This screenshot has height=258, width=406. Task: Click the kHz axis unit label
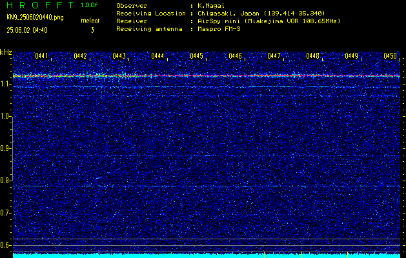point(6,52)
